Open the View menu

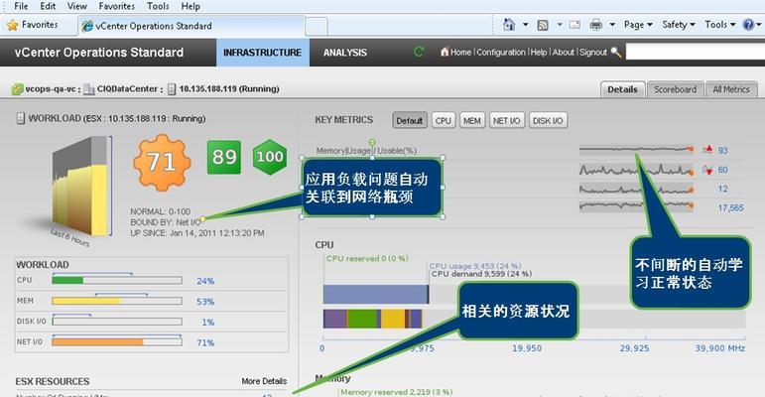tap(77, 6)
